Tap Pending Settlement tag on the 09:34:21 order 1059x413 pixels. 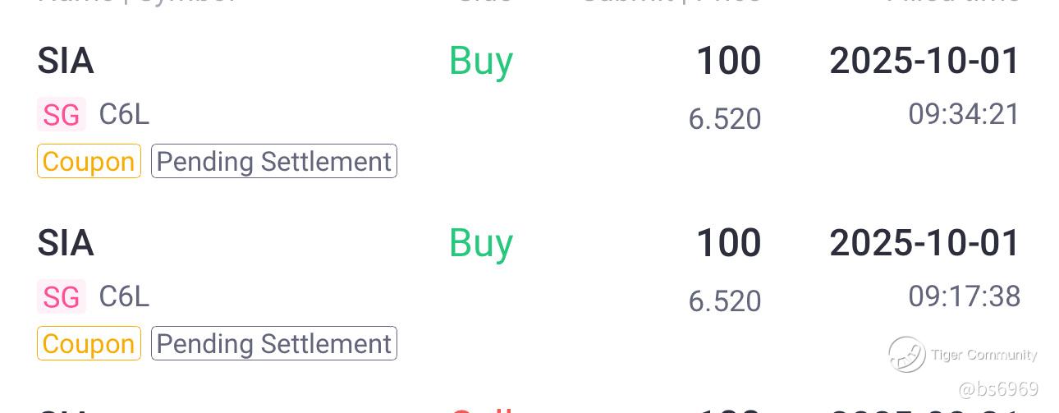pyautogui.click(x=273, y=162)
